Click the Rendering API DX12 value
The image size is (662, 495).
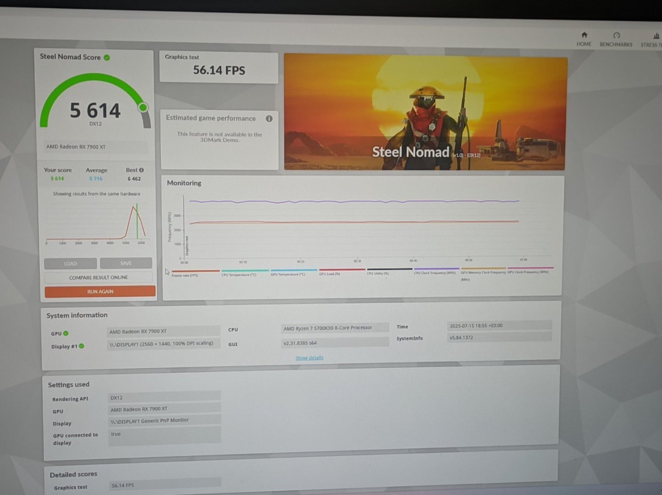tap(164, 397)
